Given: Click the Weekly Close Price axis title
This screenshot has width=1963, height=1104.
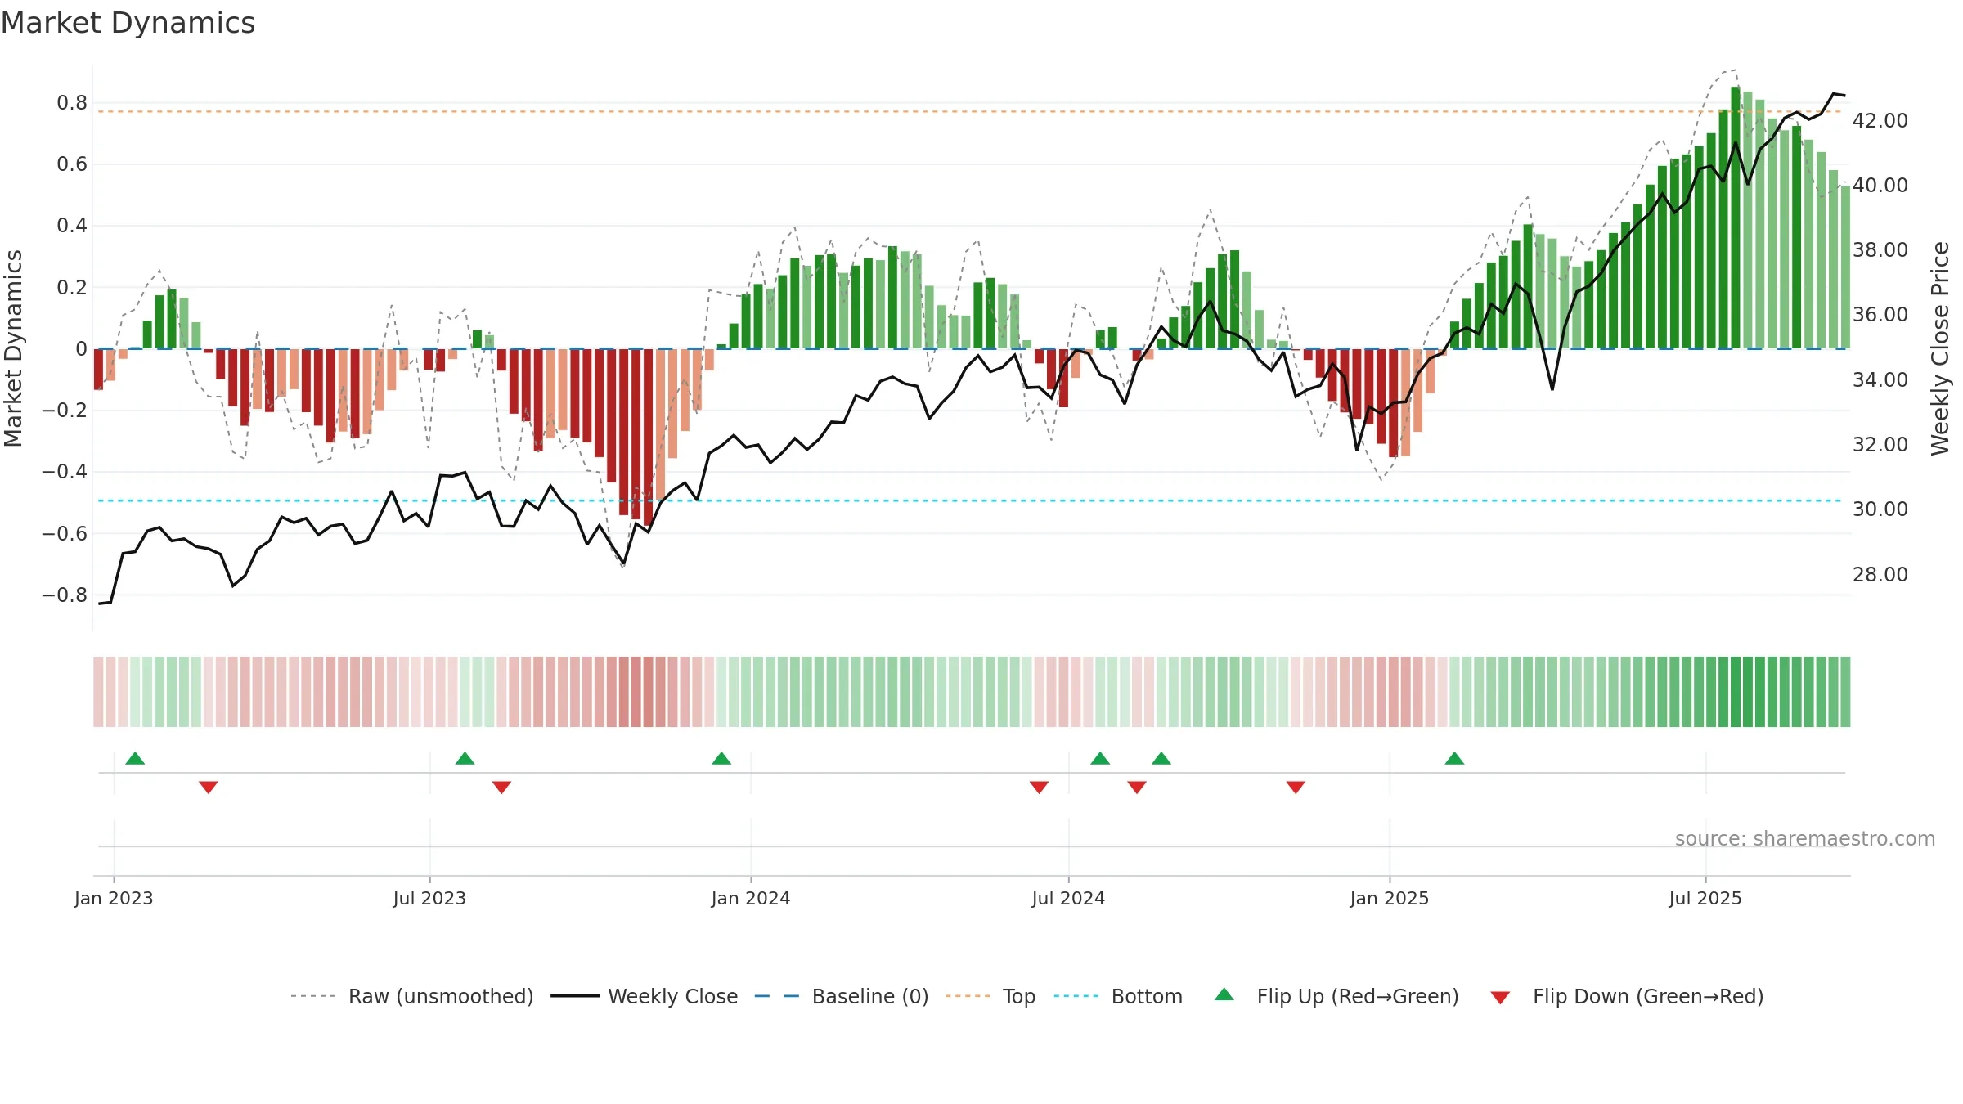Looking at the screenshot, I should [1940, 348].
